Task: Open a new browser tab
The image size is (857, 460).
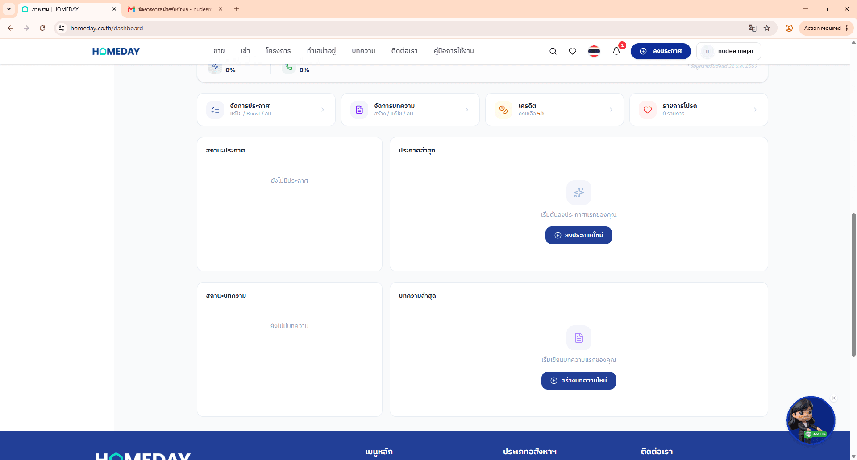Action: (x=237, y=9)
